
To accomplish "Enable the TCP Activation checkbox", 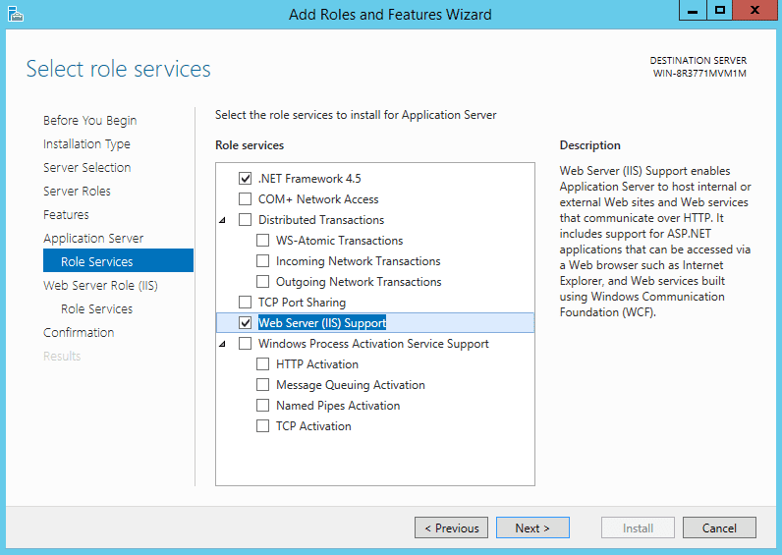I will [x=263, y=426].
